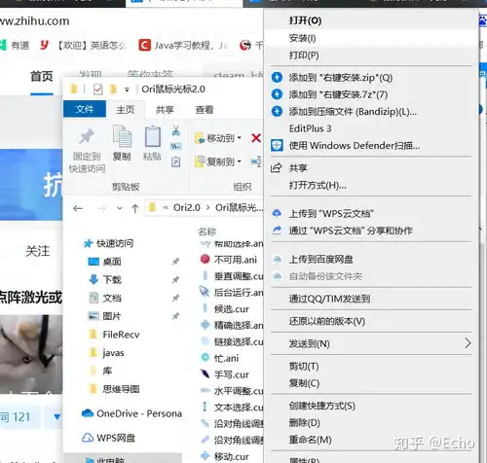Open Java学习教程 bookmark in browser
This screenshot has height=463, width=487.
pos(184,45)
